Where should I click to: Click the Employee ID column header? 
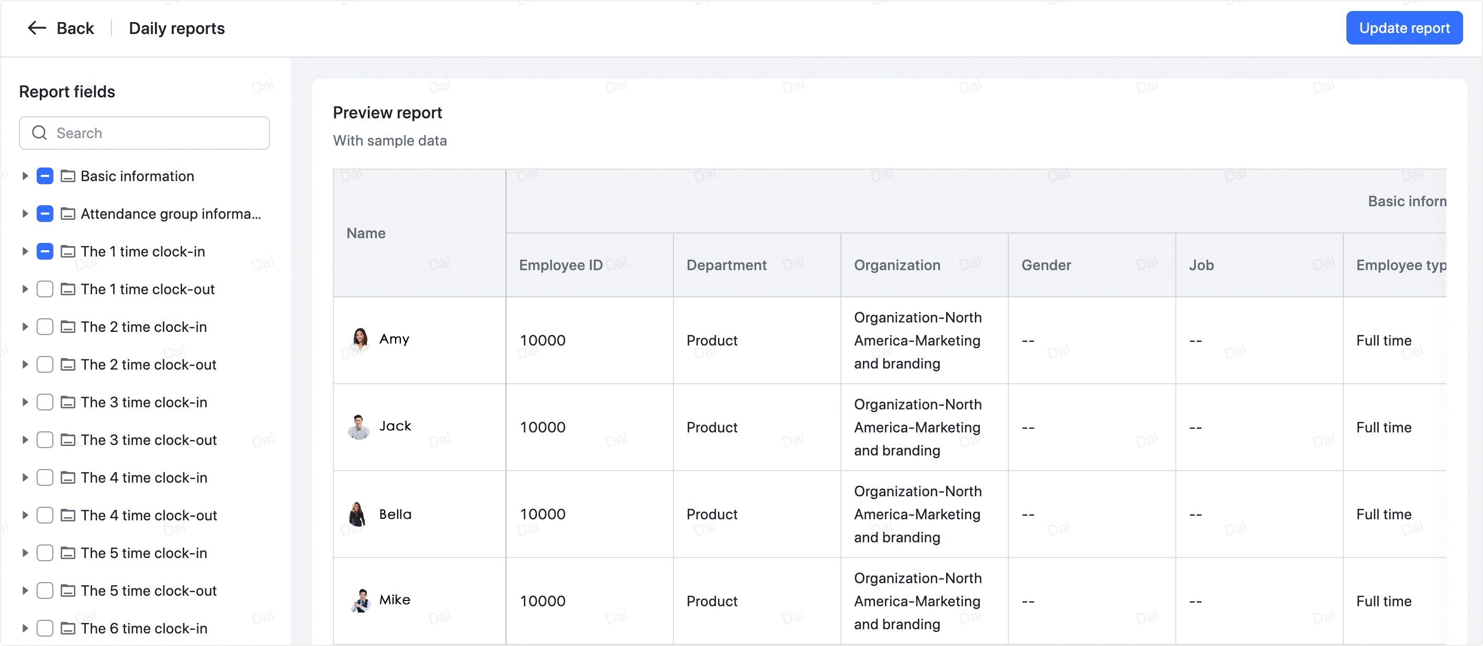560,265
